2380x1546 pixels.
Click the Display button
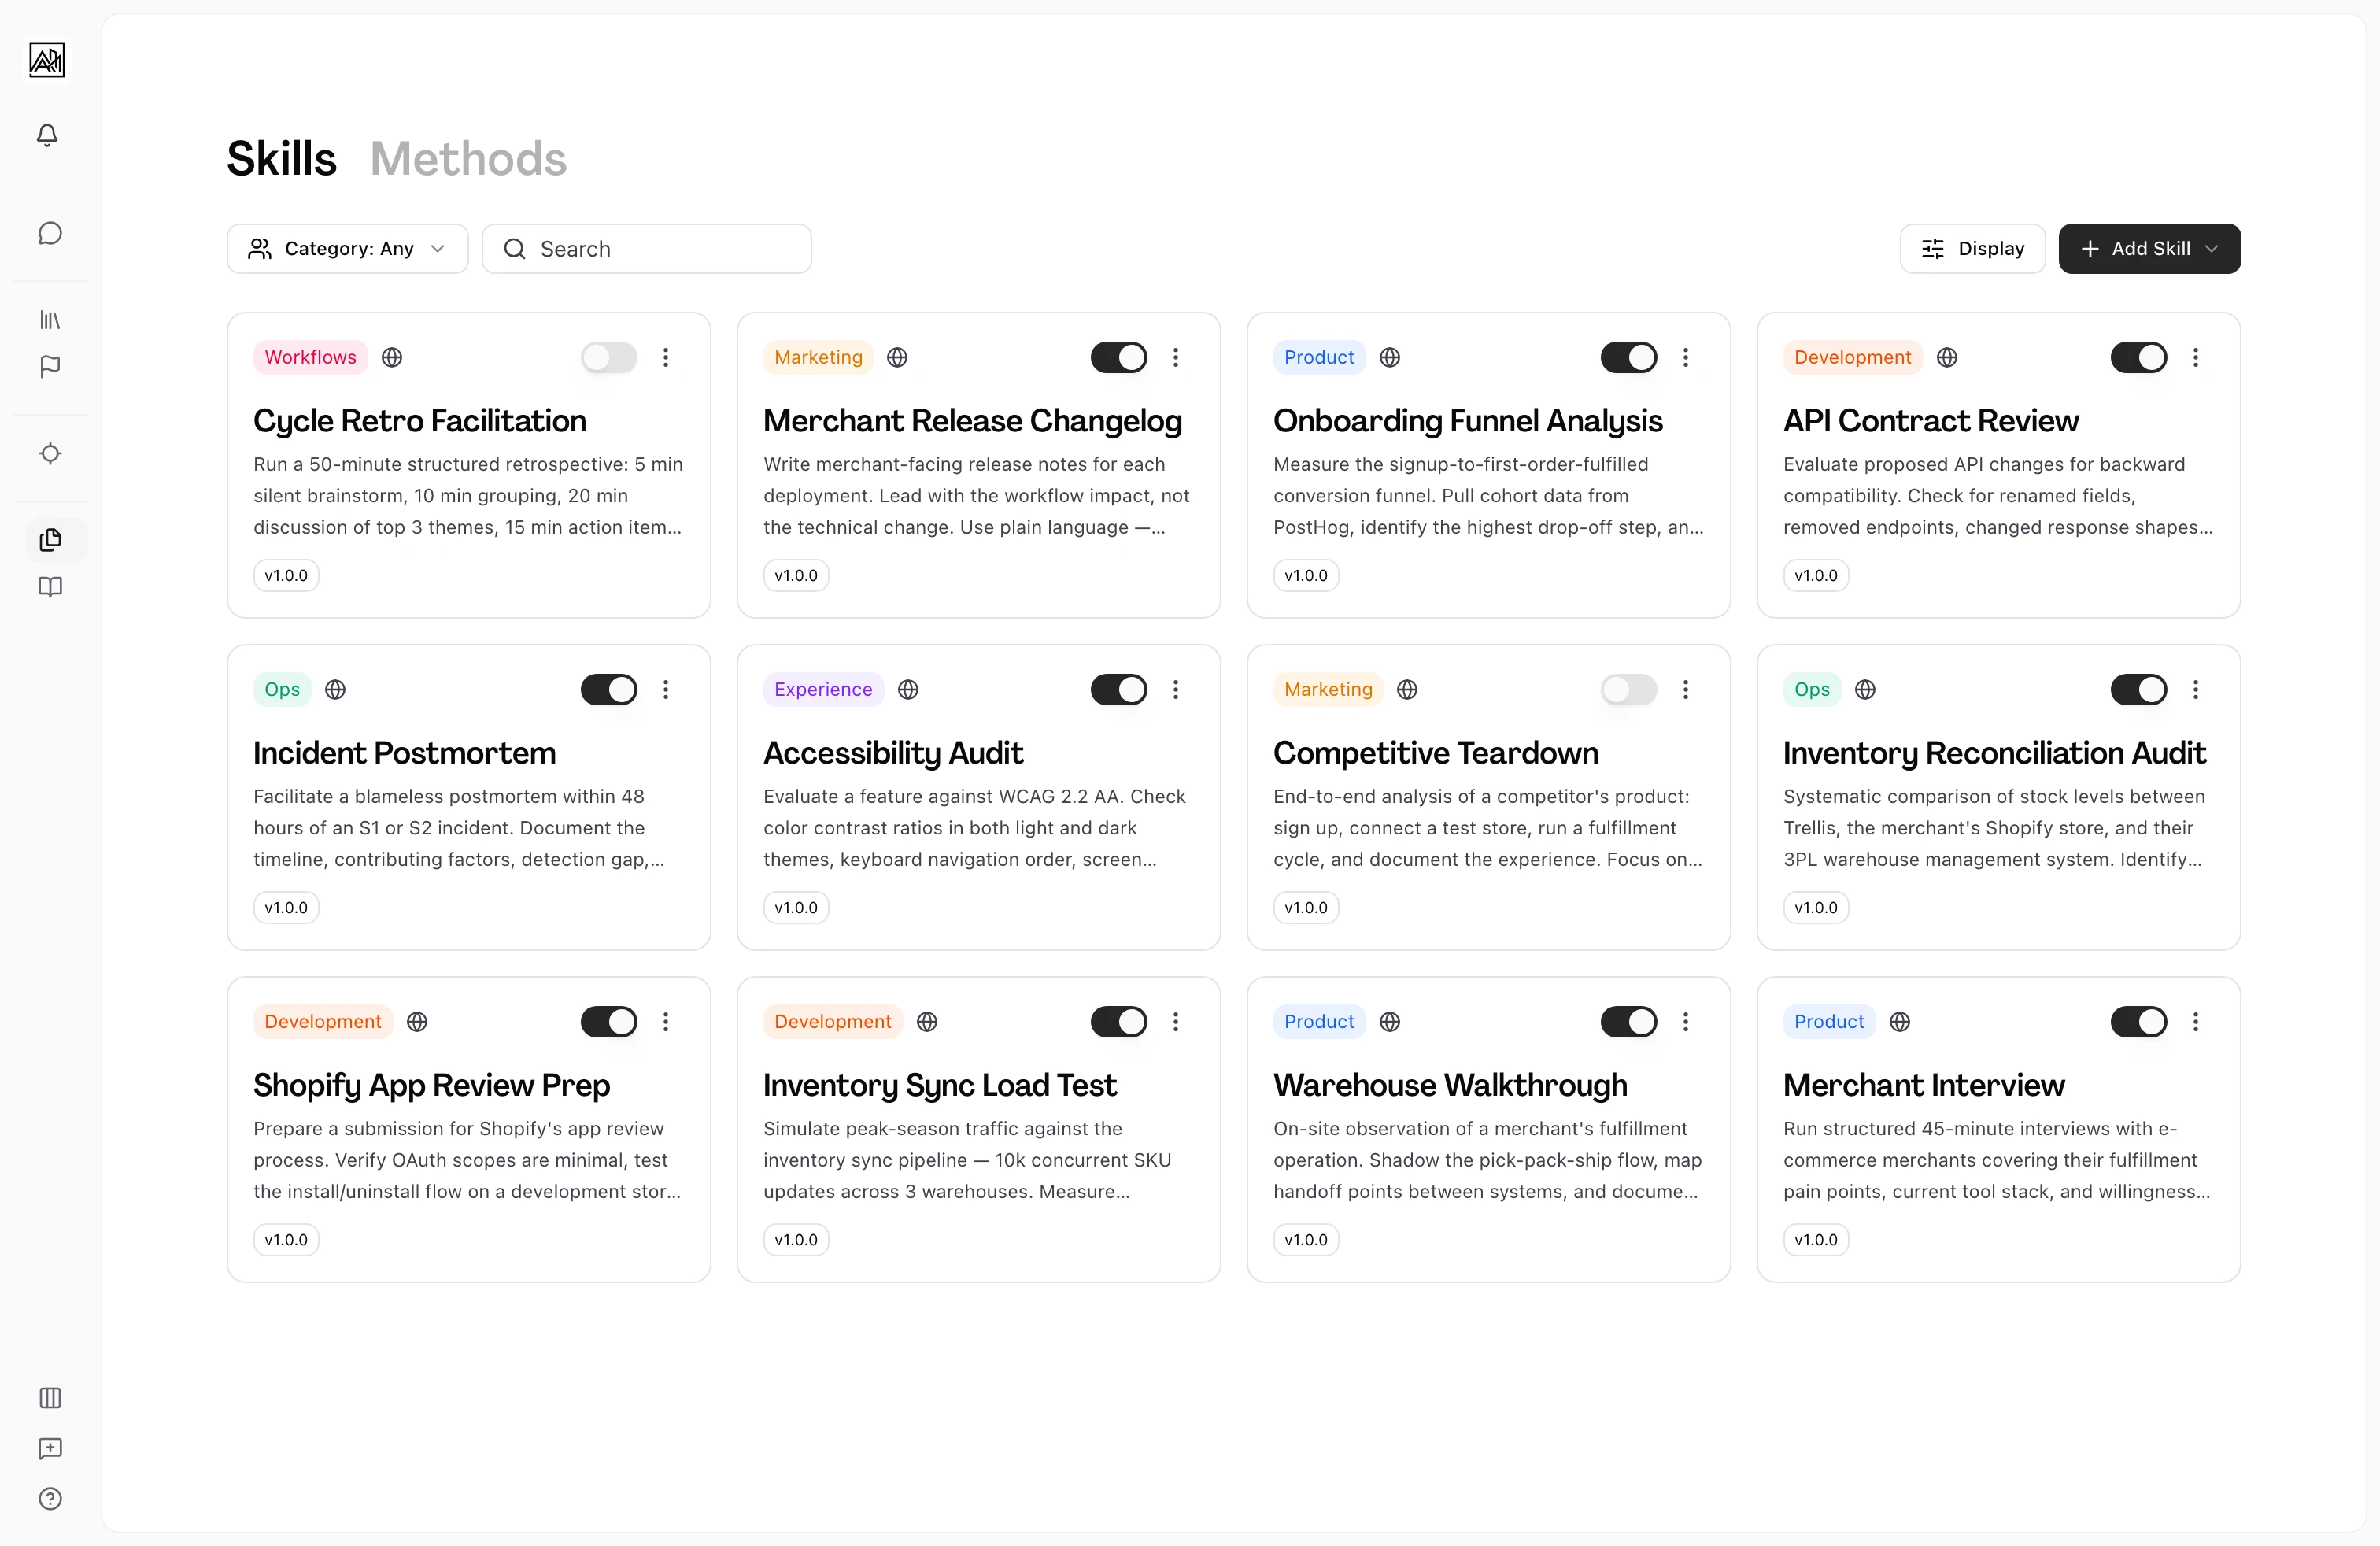[1971, 248]
